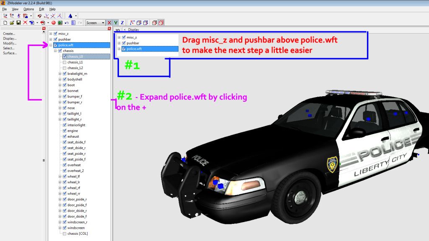This screenshot has height=241, width=429.
Task: Open the Edit menu
Action: point(41,9)
